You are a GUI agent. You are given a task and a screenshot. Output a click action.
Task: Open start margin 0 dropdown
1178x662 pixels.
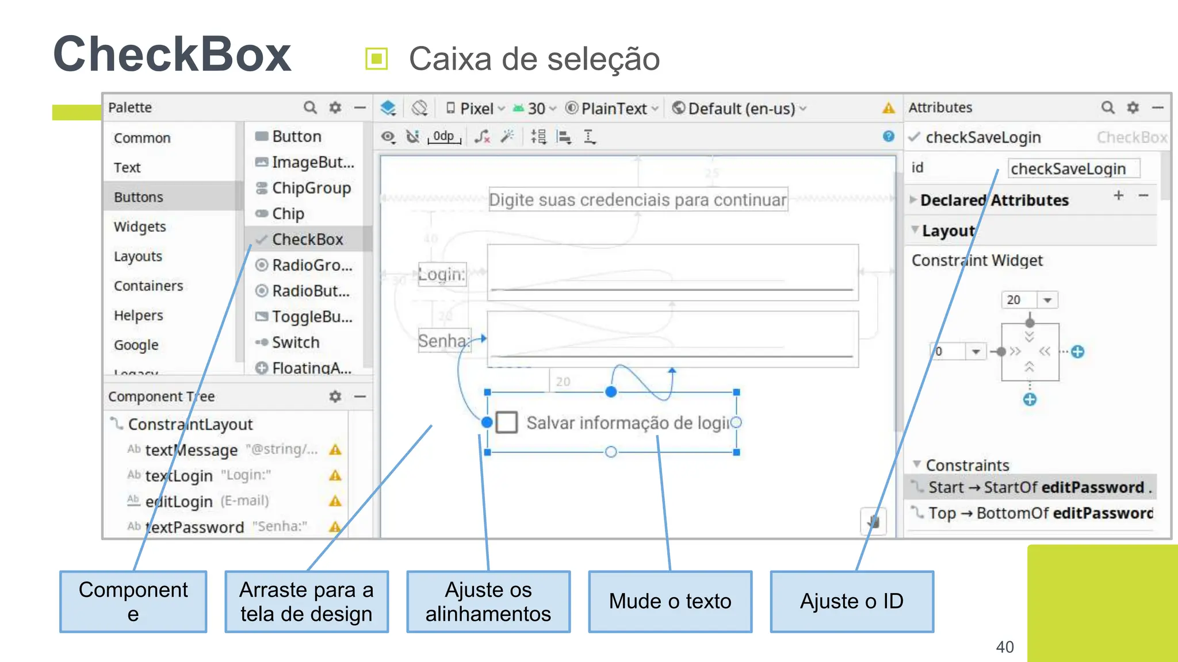(x=976, y=352)
